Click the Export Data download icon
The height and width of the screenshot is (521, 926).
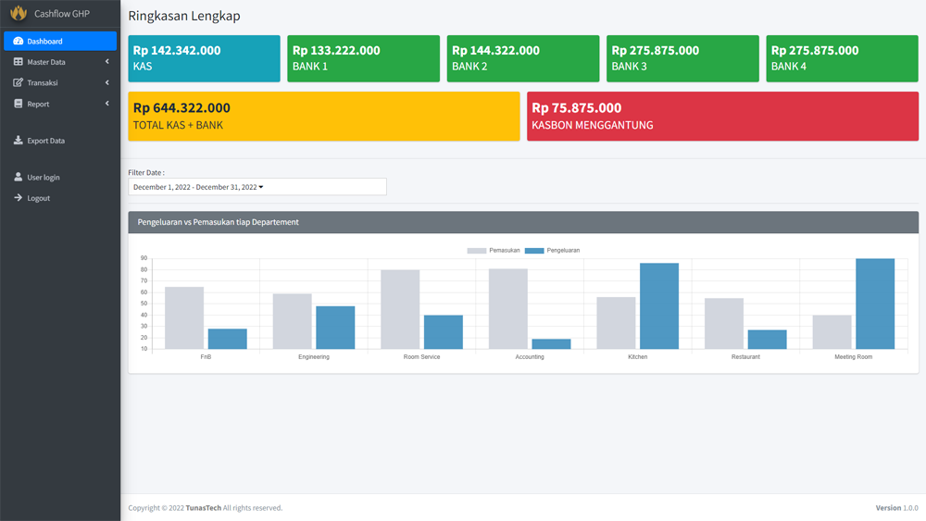[x=19, y=141]
